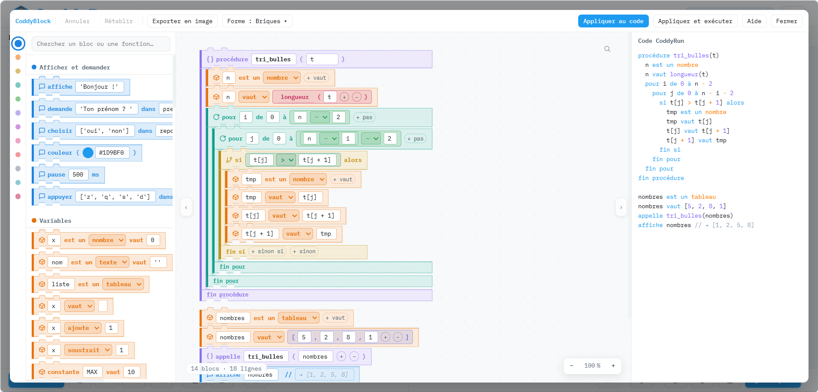
Task: Collapse the right code panel arrow
Action: (x=621, y=207)
